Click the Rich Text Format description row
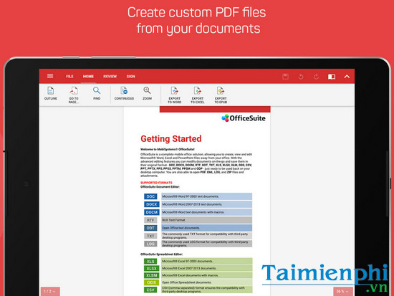This screenshot has height=296, width=394. pyautogui.click(x=206, y=220)
